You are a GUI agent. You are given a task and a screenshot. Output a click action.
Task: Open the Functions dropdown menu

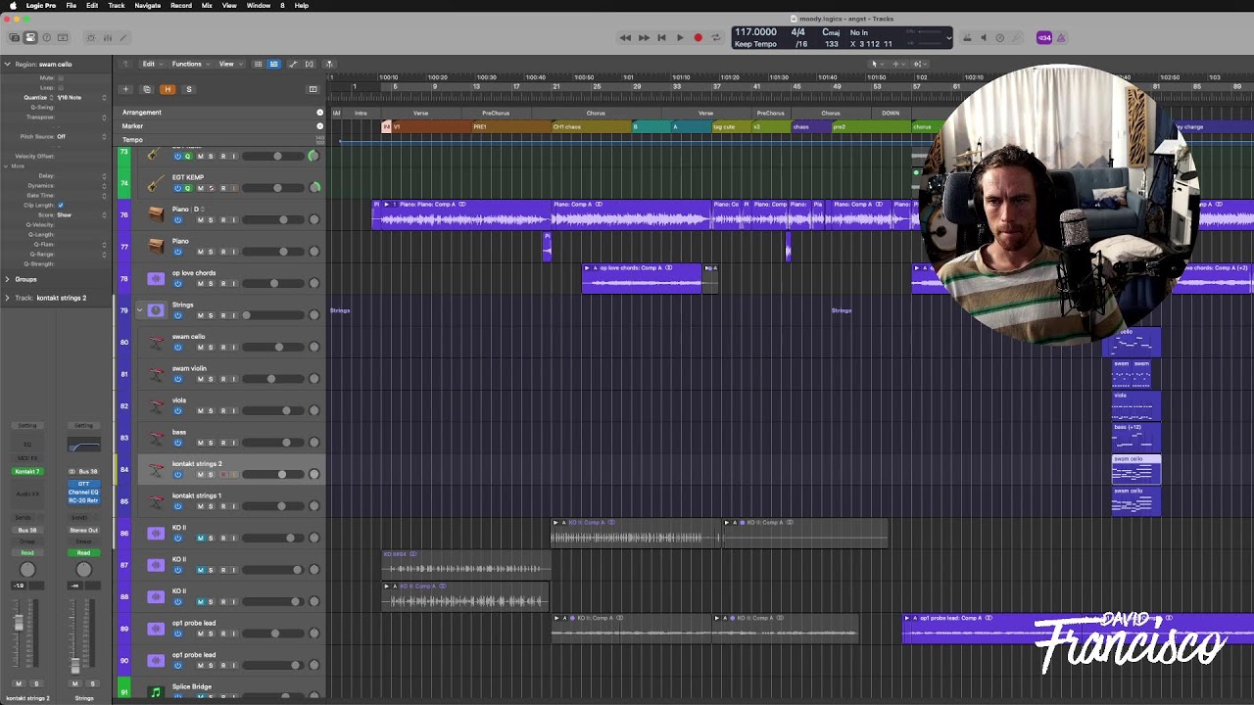click(x=189, y=64)
